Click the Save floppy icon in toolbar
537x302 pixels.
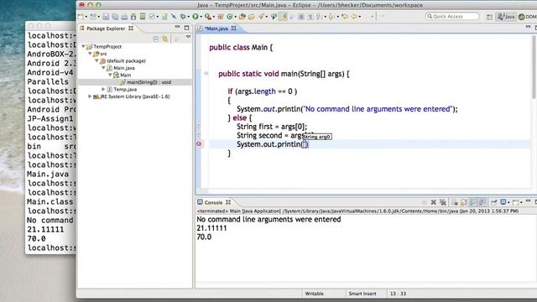(106, 17)
